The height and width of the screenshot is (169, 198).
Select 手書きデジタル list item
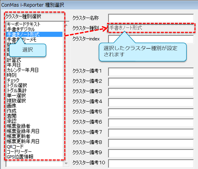[x=21, y=29]
